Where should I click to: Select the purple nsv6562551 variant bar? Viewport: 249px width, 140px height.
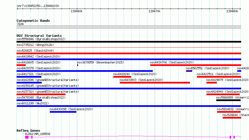coord(189,71)
